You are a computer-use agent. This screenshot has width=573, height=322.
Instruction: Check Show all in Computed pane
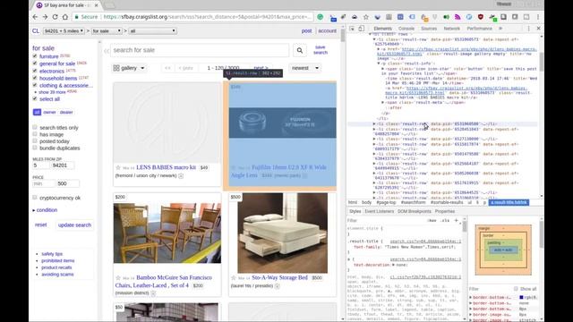pos(516,289)
